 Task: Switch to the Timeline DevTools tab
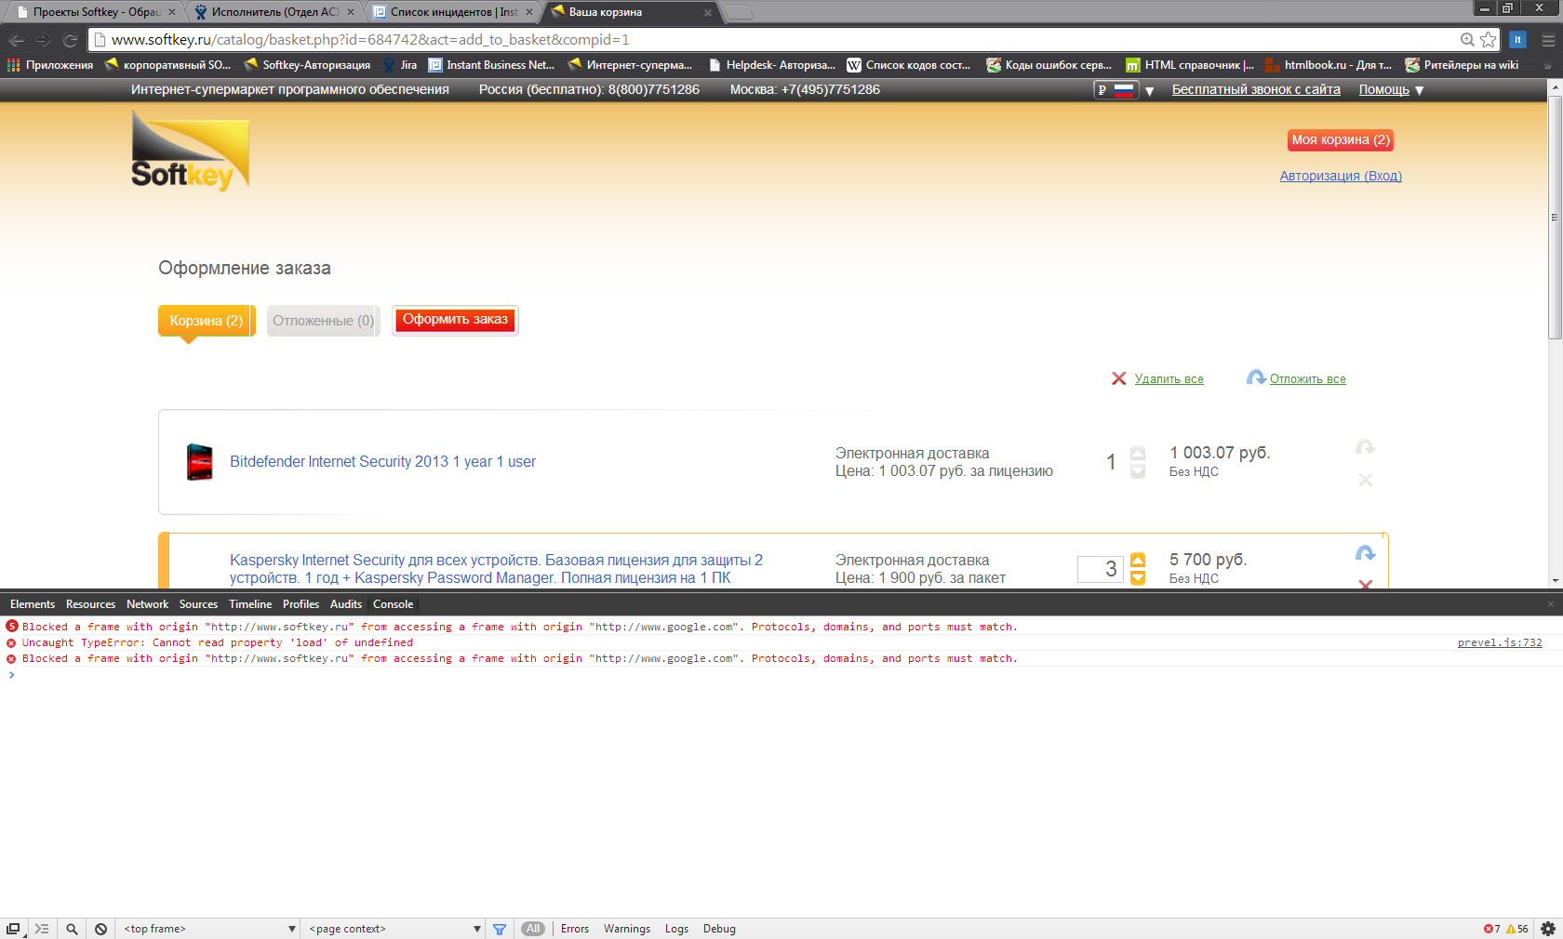coord(250,604)
